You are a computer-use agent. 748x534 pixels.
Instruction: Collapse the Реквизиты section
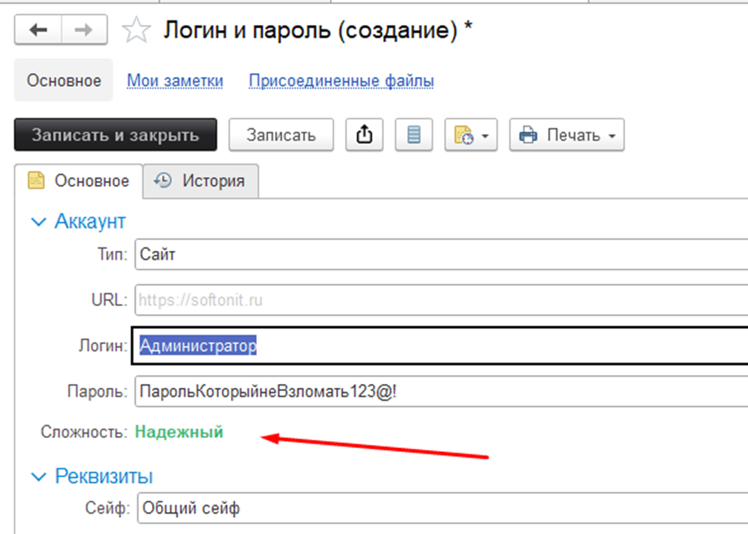[37, 476]
